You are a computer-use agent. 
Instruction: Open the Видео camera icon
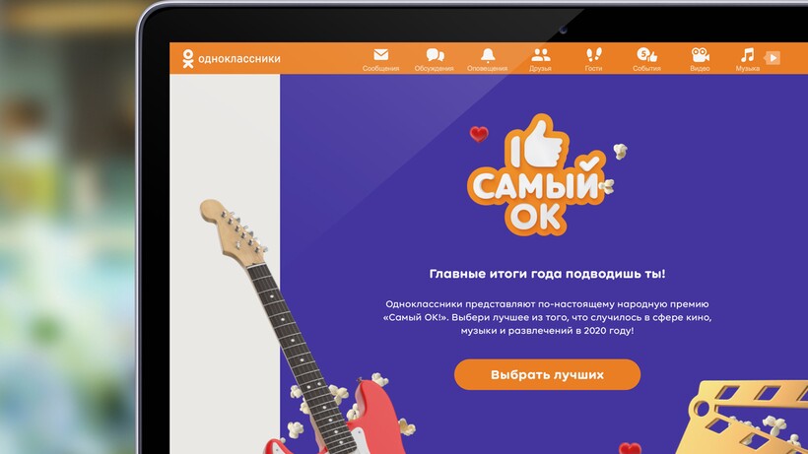pyautogui.click(x=701, y=54)
